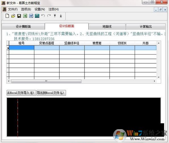
Task: Click the move-down arrow toolbar icon
Action: (61, 16)
